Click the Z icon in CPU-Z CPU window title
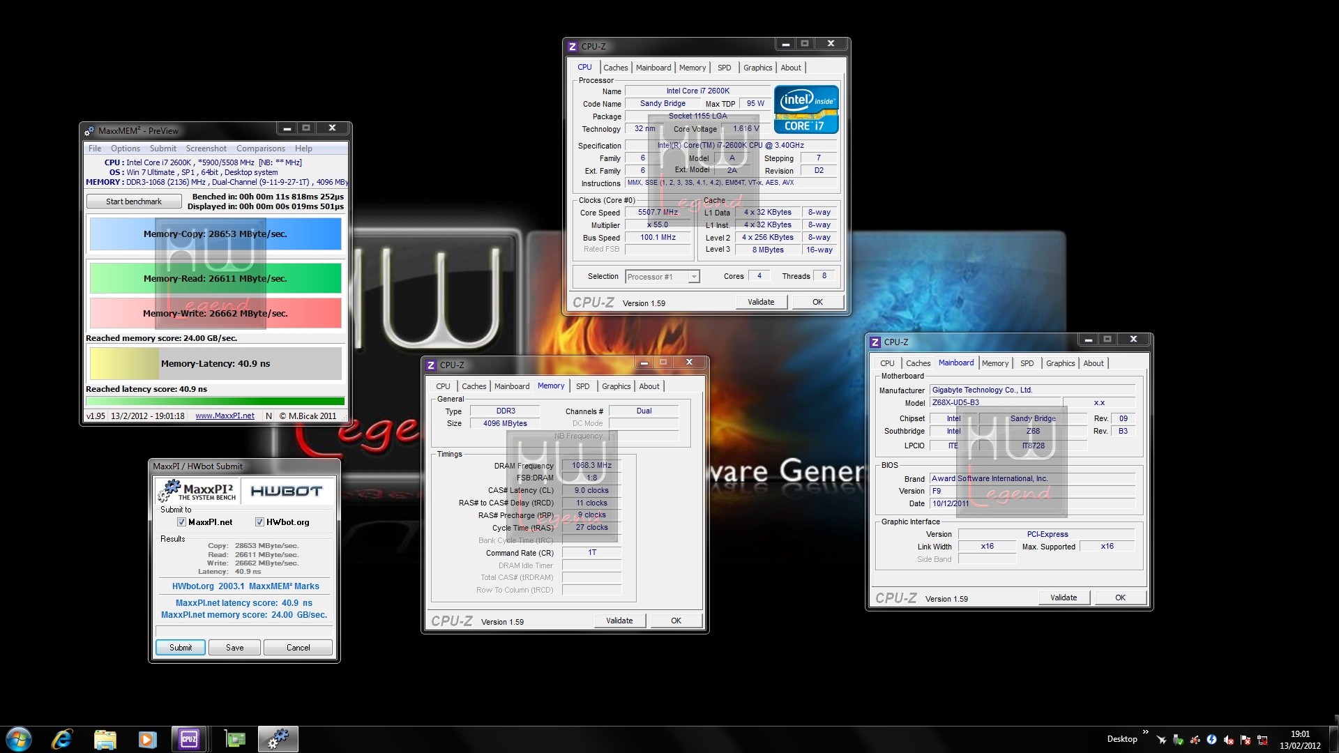Screen dimensions: 1339x753 click(x=573, y=47)
